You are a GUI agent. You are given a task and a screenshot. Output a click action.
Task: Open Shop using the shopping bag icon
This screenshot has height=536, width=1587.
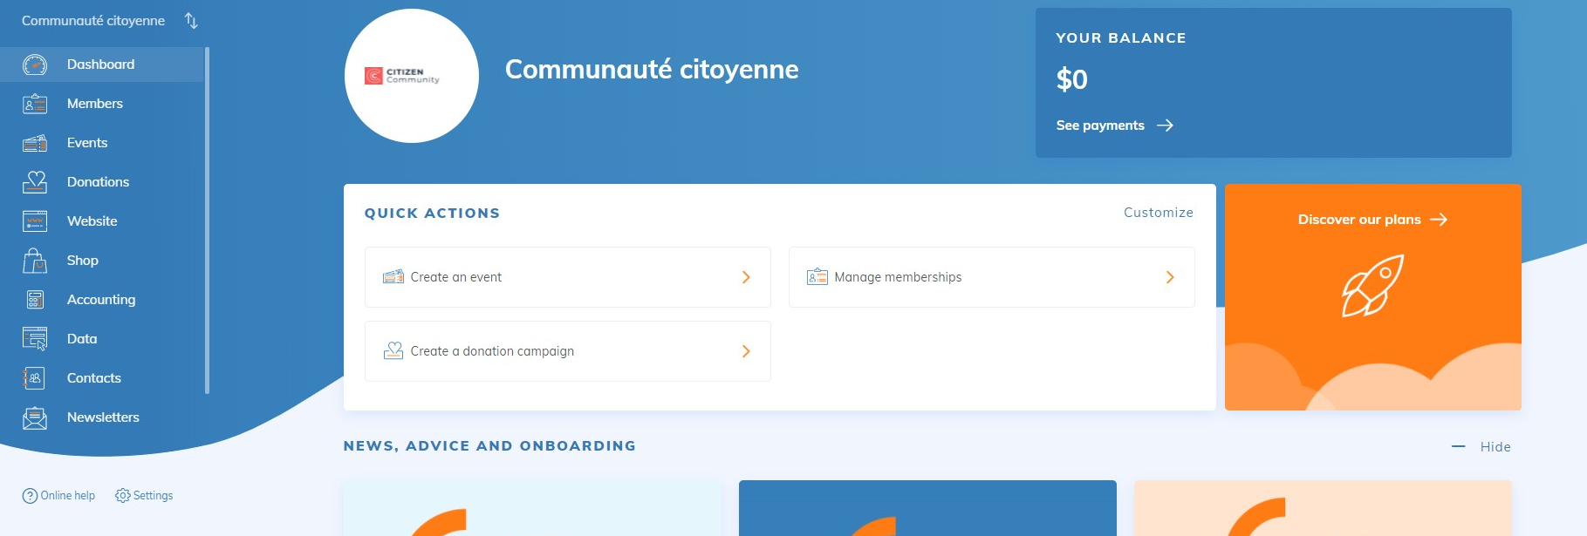[x=35, y=261]
